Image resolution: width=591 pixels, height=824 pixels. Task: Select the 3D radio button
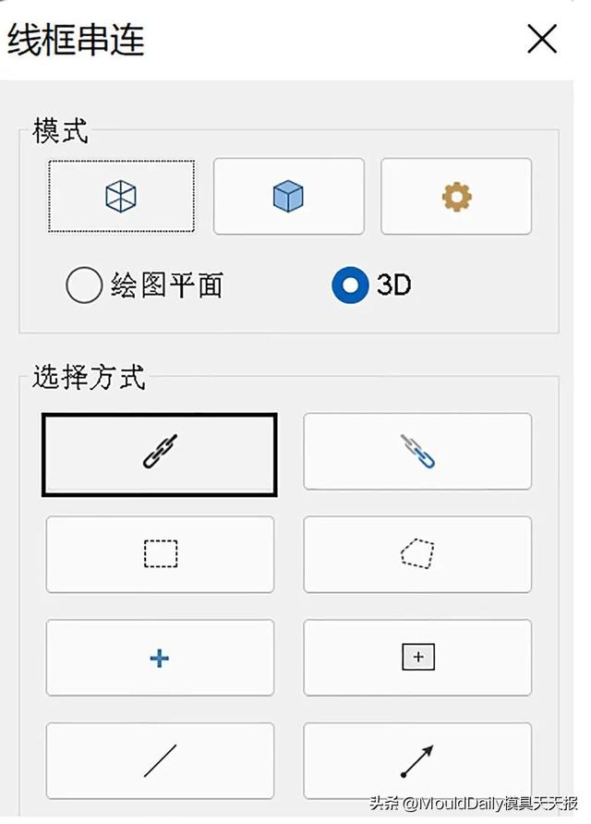click(350, 285)
